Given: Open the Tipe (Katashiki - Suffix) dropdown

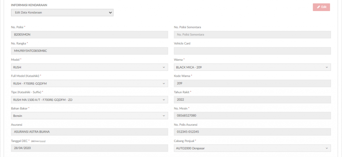Looking at the screenshot, I should click(90, 100).
